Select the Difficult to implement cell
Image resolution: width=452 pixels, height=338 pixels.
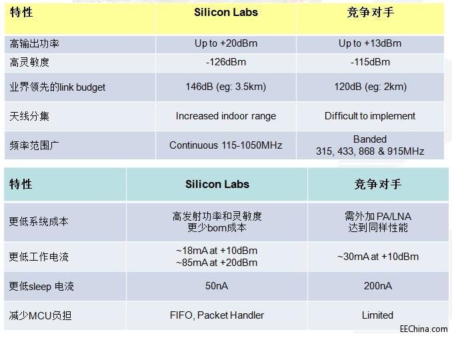(x=370, y=116)
